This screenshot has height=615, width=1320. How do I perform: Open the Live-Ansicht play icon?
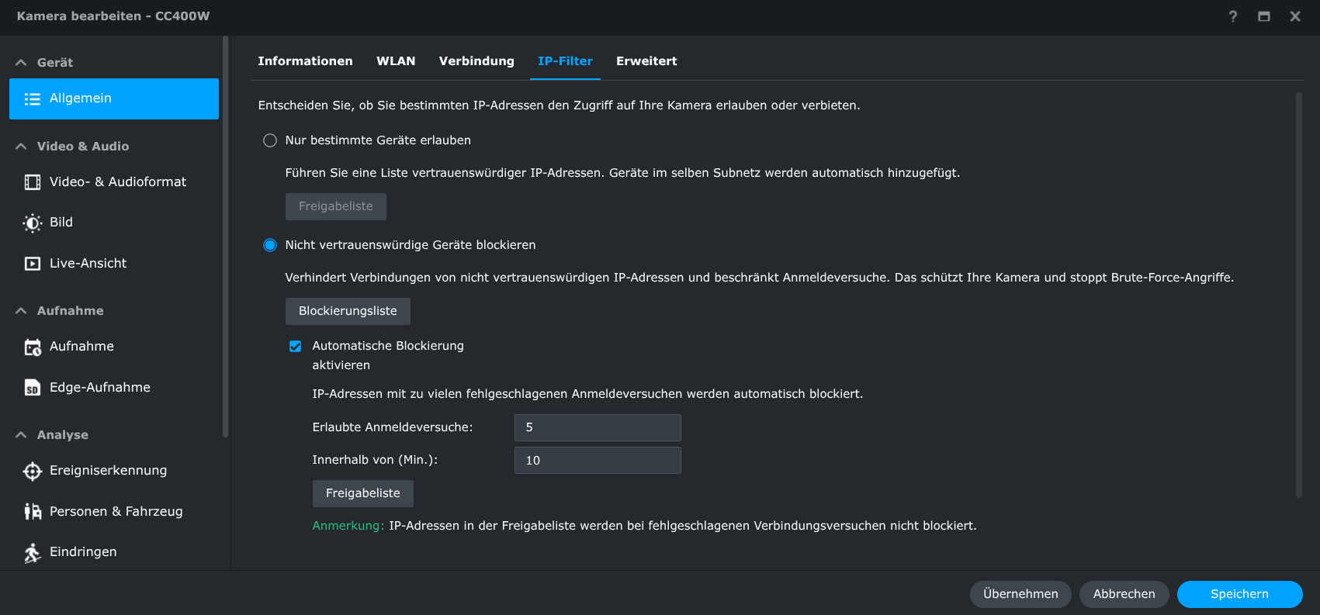coord(32,264)
